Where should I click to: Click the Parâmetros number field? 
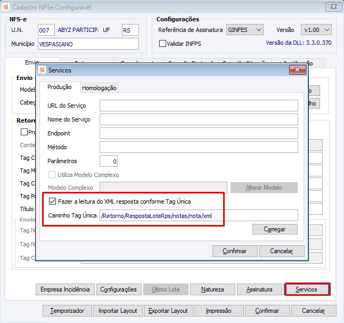109,161
